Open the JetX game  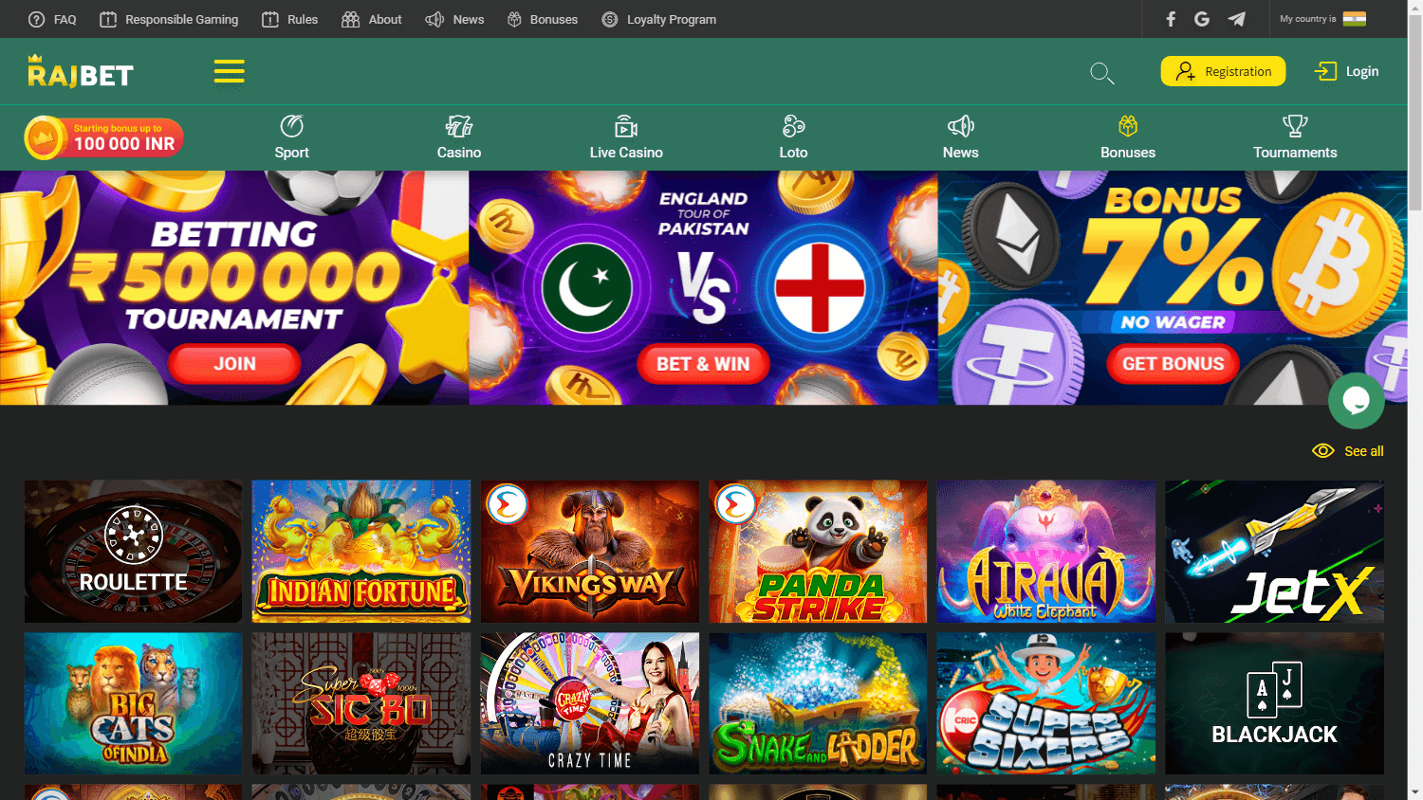[1275, 552]
